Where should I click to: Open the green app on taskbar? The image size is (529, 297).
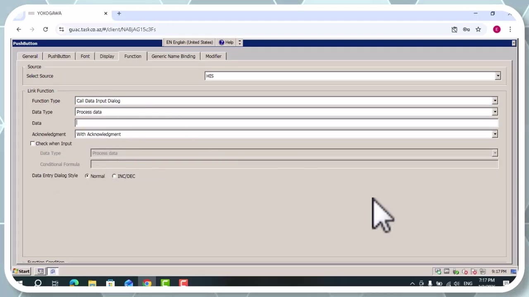pyautogui.click(x=165, y=283)
